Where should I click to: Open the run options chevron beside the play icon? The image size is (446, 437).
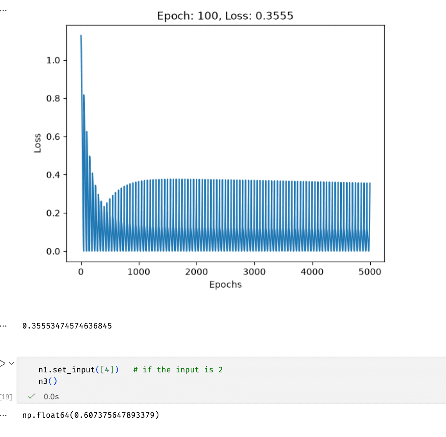(x=12, y=363)
